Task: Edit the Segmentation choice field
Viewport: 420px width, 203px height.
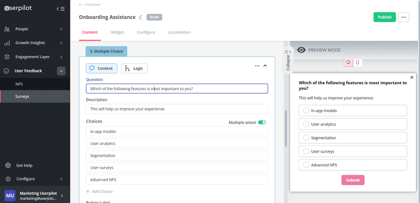Action: 177,155
